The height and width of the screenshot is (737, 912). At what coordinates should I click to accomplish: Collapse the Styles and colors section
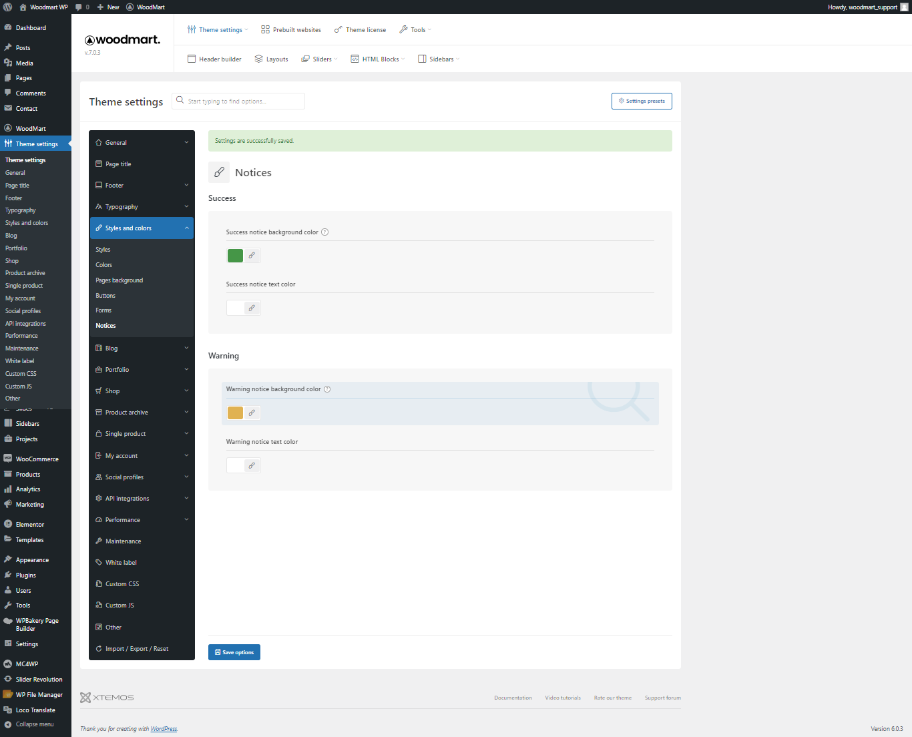point(186,228)
